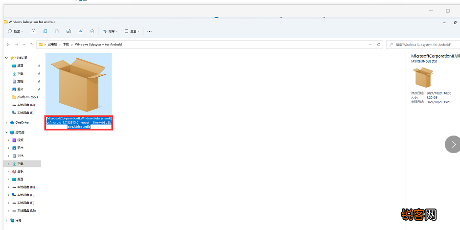Select 本地磁盘 (F:) drive
This screenshot has width=460, height=230.
[26, 203]
